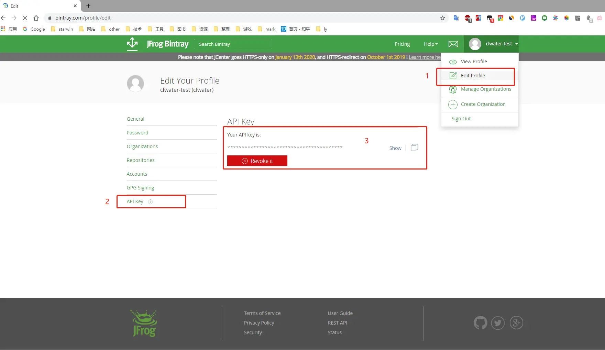The width and height of the screenshot is (605, 350).
Task: Expand the Help dropdown menu
Action: (x=431, y=44)
